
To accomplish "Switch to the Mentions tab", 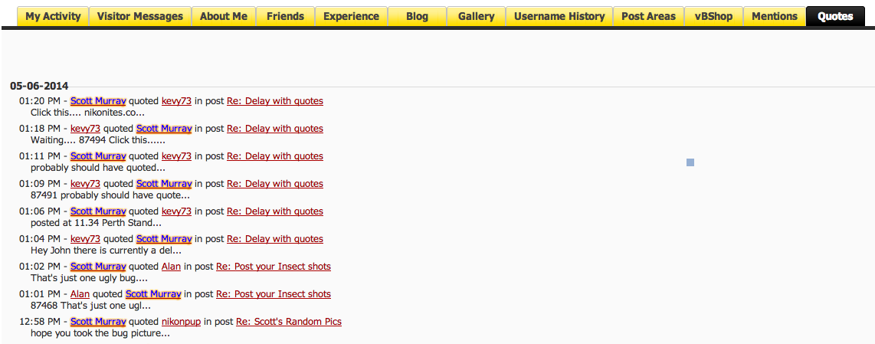I will pos(775,16).
